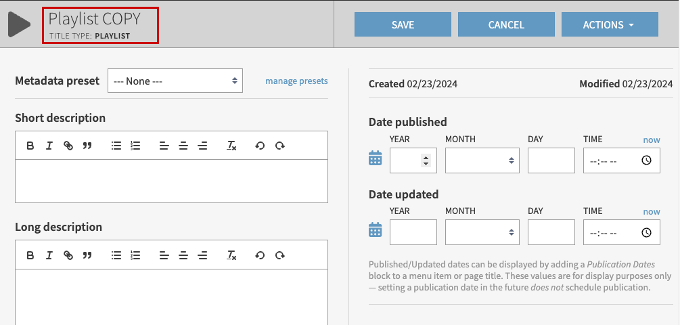
Task: Open calendar picker for Date published
Action: click(x=375, y=158)
